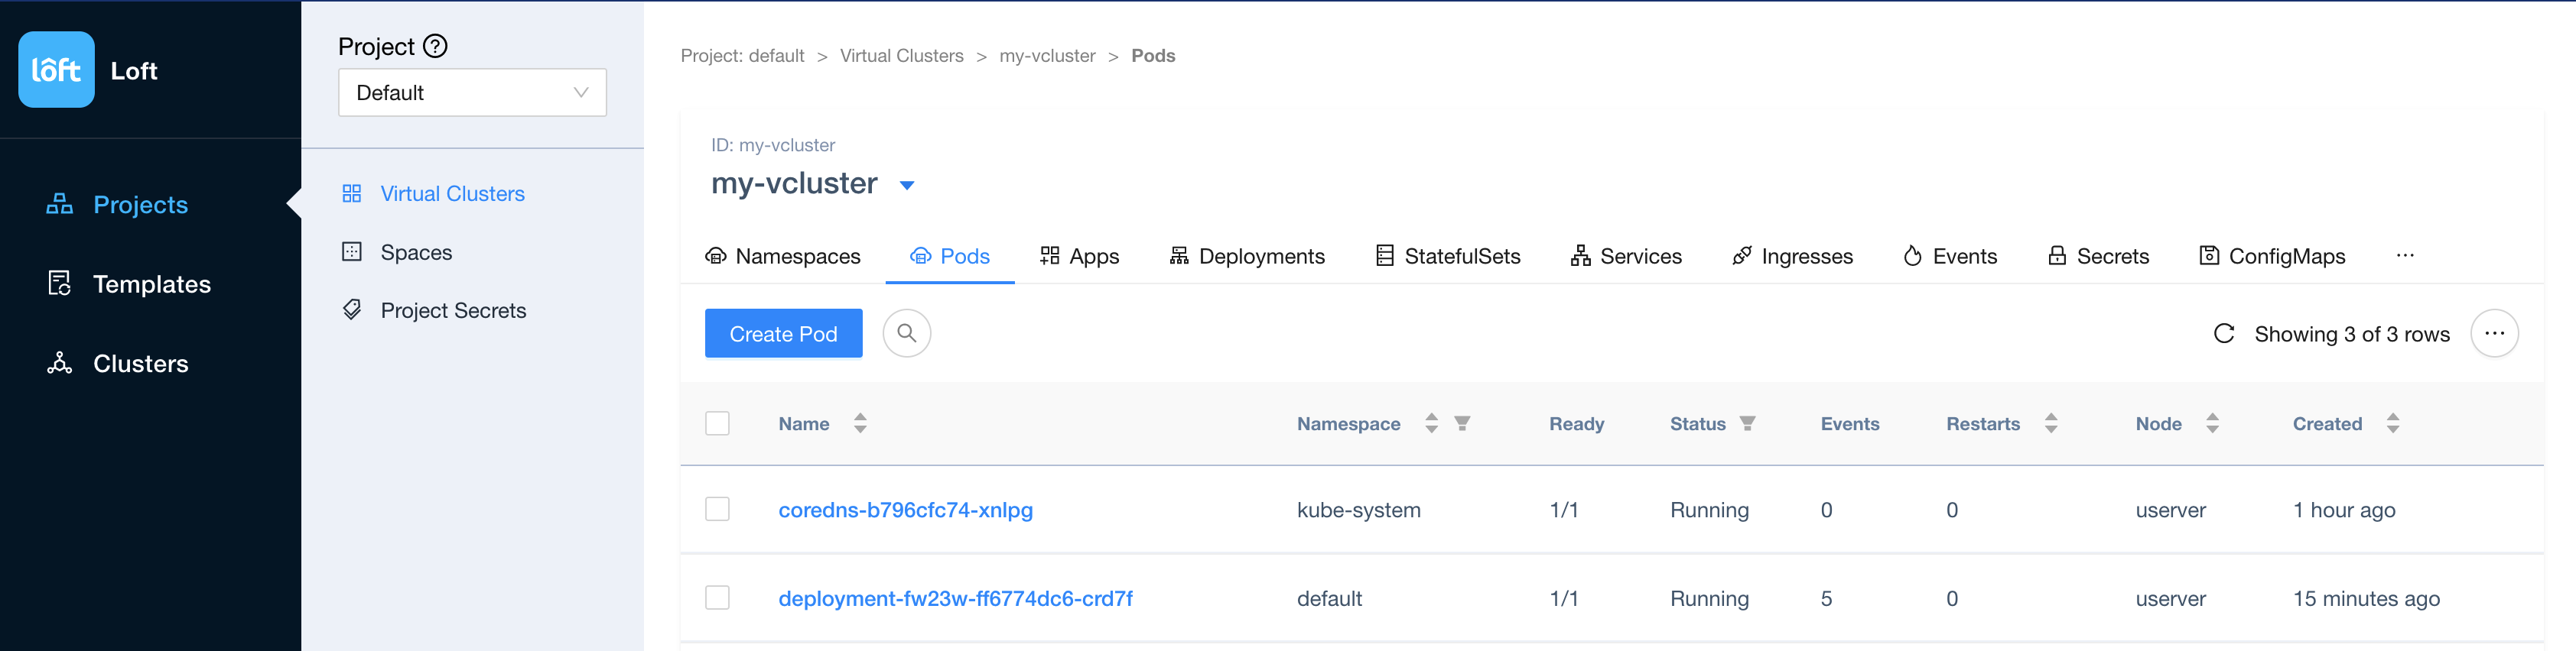Click the StatefulSets tab icon
The width and height of the screenshot is (2576, 651).
pyautogui.click(x=1385, y=256)
